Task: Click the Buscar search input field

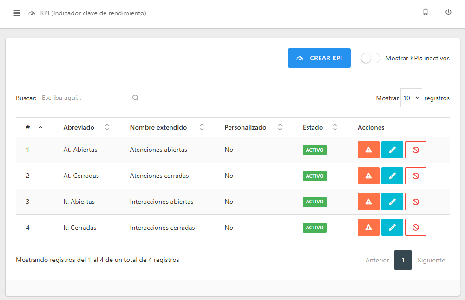Action: coord(84,98)
